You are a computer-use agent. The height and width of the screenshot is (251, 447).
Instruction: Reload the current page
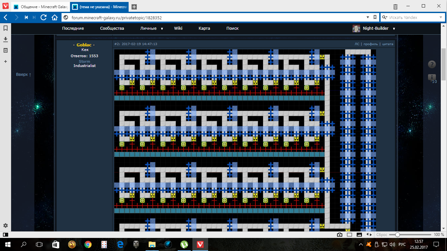tap(44, 17)
